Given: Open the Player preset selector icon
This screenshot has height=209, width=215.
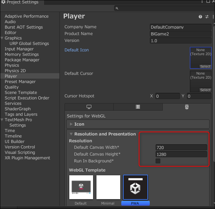Looking at the screenshot, I should pos(207,17).
